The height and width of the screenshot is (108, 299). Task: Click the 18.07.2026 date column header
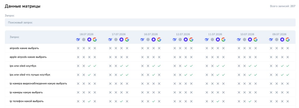86,34
